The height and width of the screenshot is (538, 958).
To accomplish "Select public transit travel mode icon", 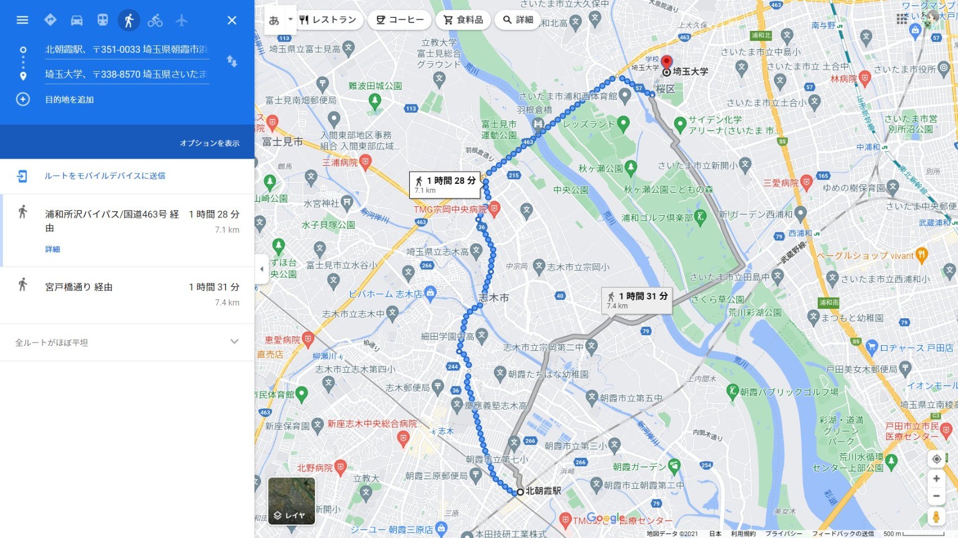I will 103,20.
